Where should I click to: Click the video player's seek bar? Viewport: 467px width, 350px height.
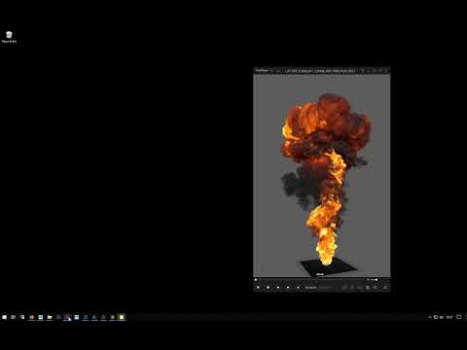[309, 280]
